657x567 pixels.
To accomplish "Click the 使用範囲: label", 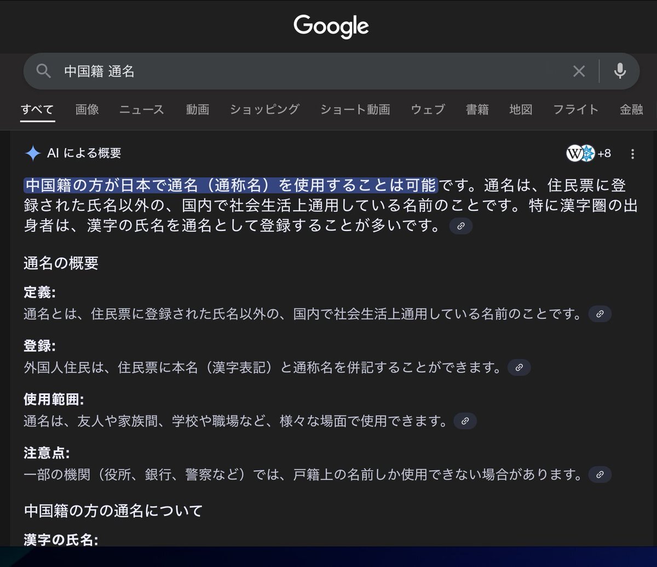I will (x=54, y=400).
